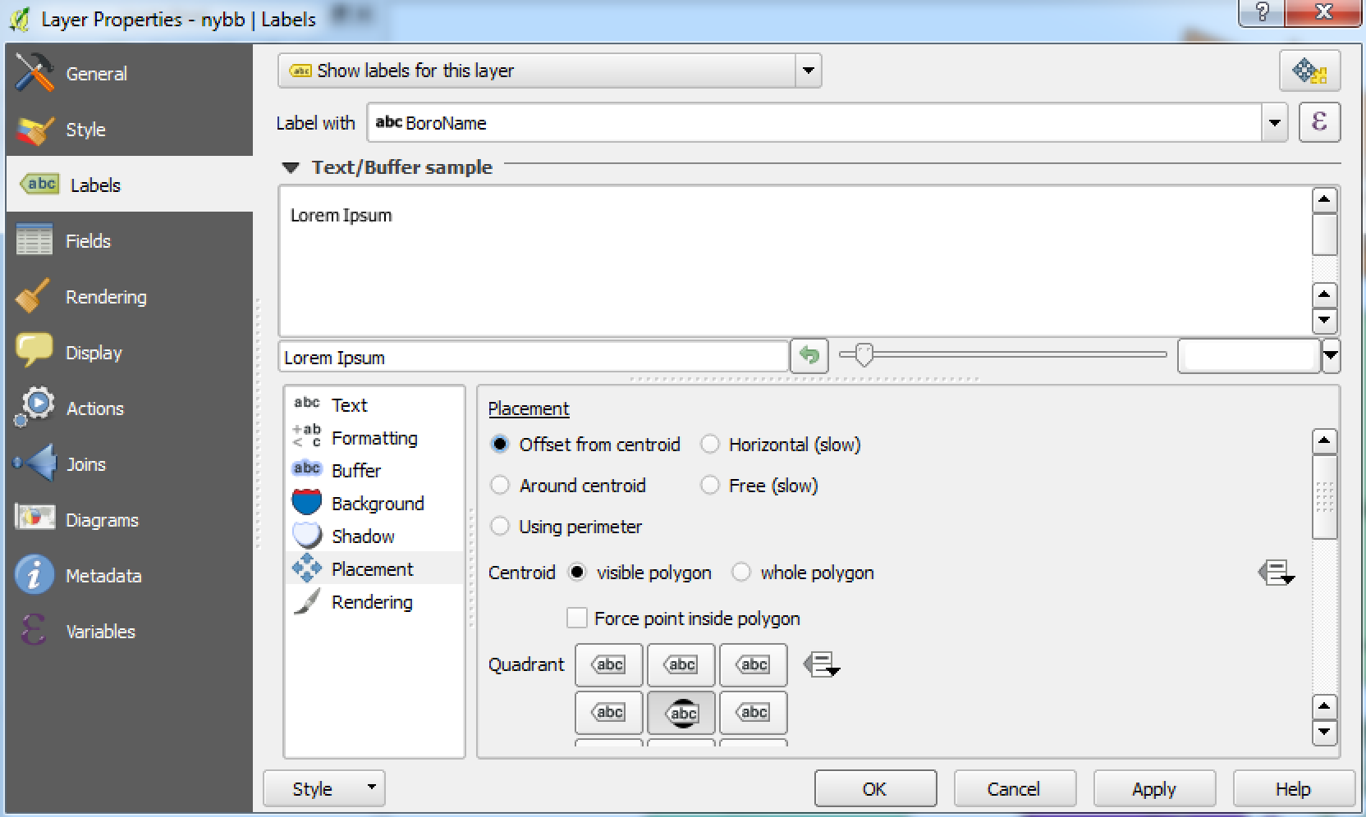The width and height of the screenshot is (1366, 817).
Task: Select the top-left quadrant label button
Action: [608, 664]
